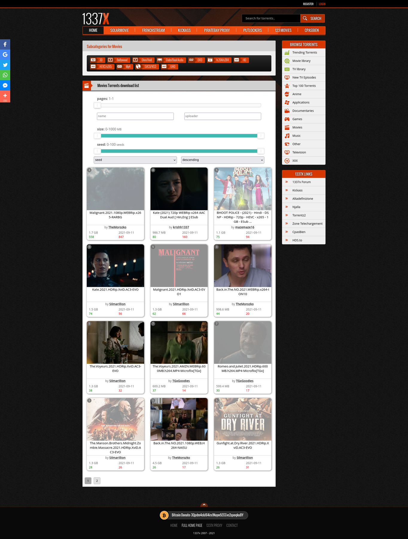
Task: Go to HOME tab
Action: (93, 30)
